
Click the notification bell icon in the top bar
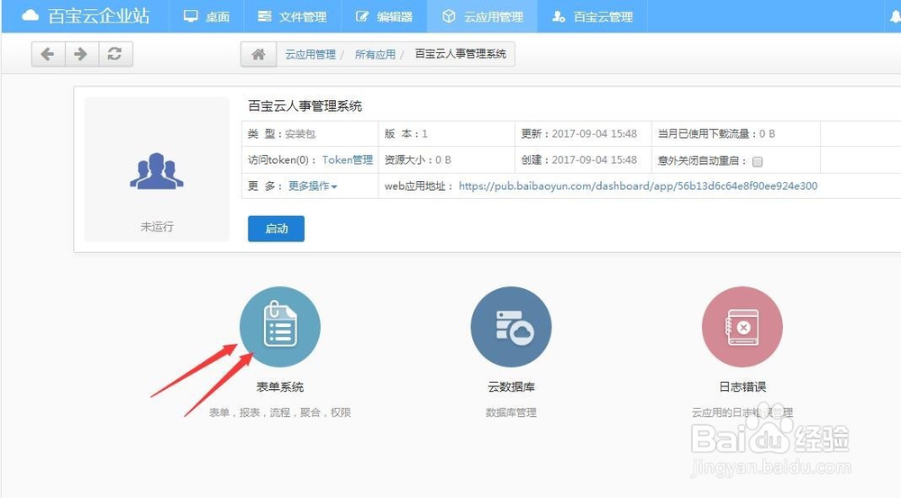pos(895,16)
